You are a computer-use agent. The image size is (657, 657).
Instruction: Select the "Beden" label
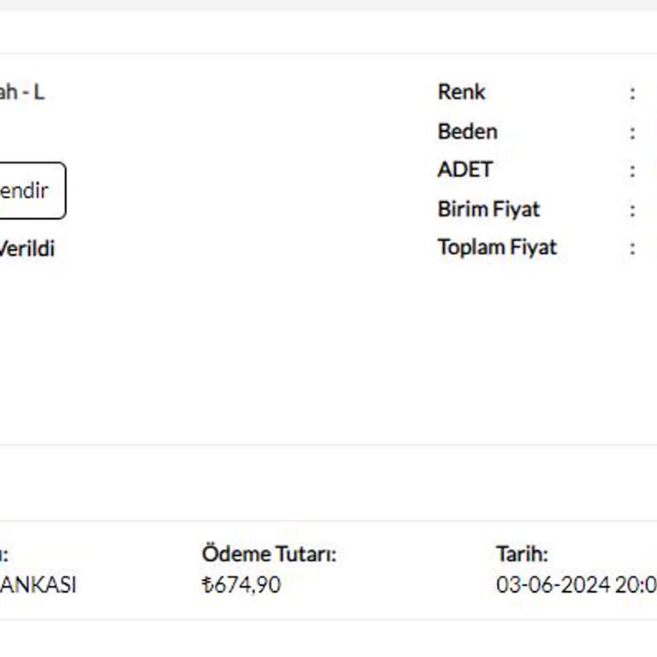pos(467,131)
